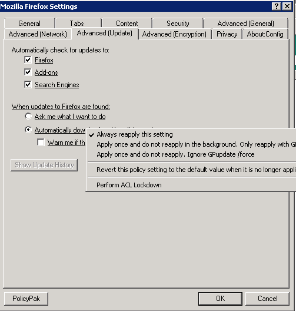Select Revert this policy setting to default
The image size is (296, 311).
(191, 170)
